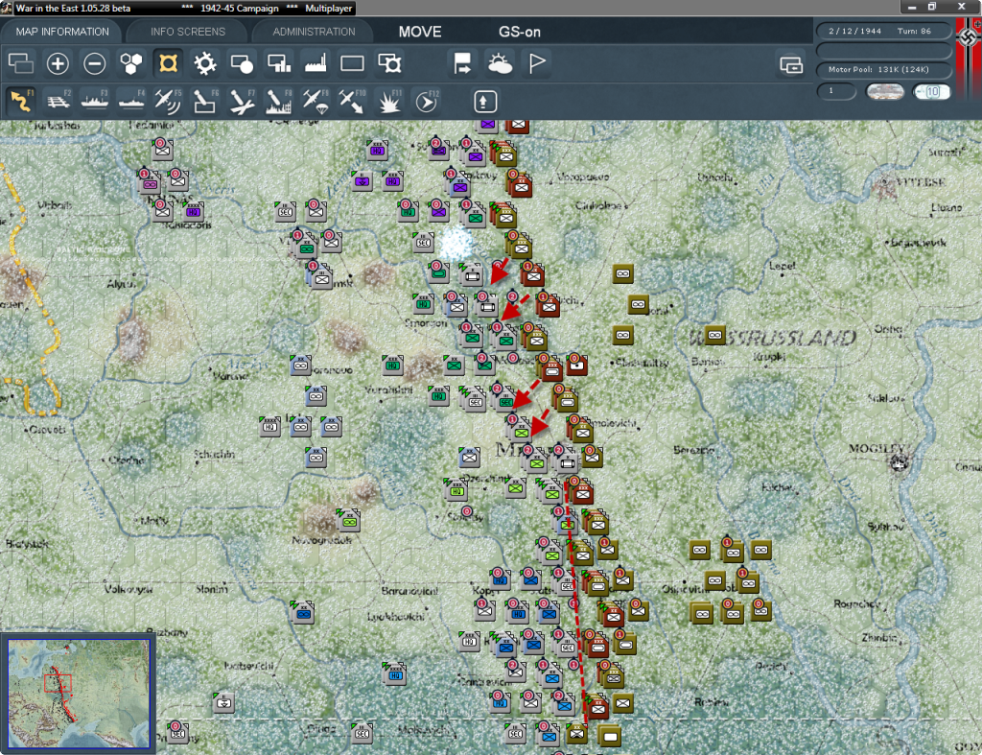
Task: Click the Smorgon town label
Action: (426, 323)
